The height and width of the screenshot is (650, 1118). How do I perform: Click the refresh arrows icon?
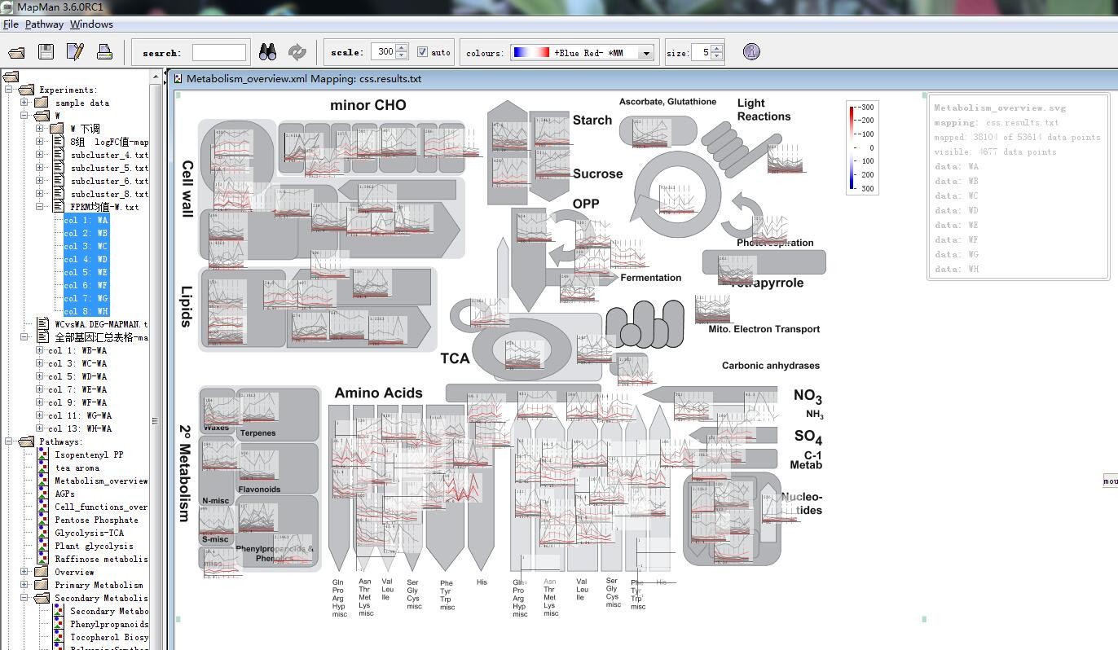tap(297, 52)
